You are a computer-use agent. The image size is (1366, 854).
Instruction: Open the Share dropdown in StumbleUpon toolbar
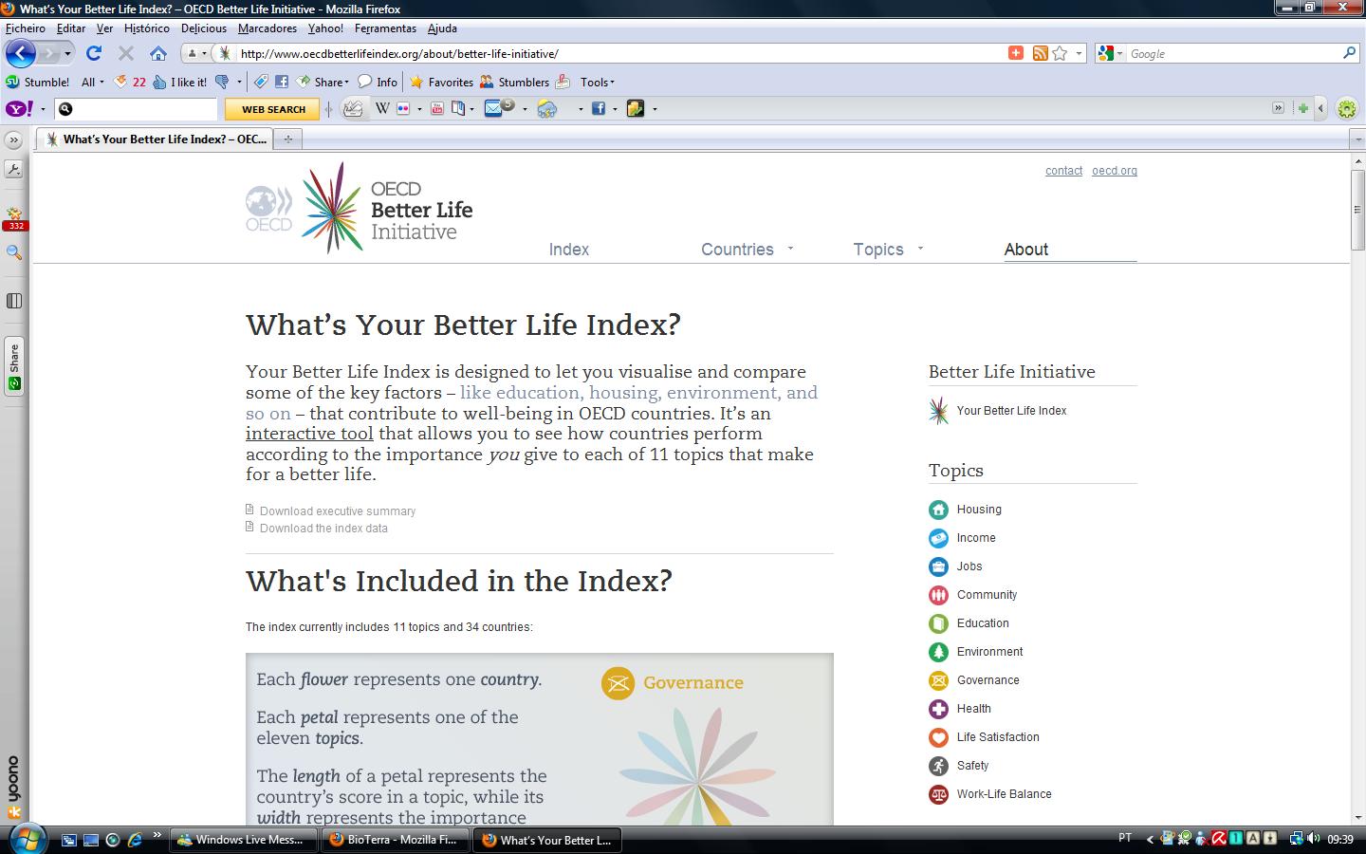click(323, 82)
